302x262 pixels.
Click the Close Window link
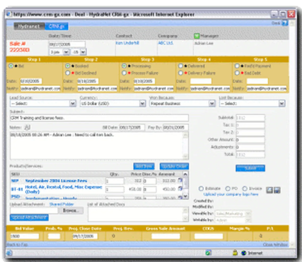click(275, 245)
